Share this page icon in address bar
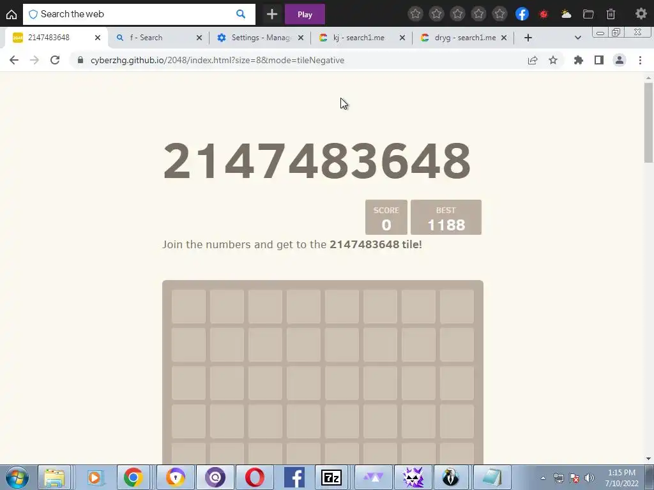654x490 pixels. click(x=533, y=60)
